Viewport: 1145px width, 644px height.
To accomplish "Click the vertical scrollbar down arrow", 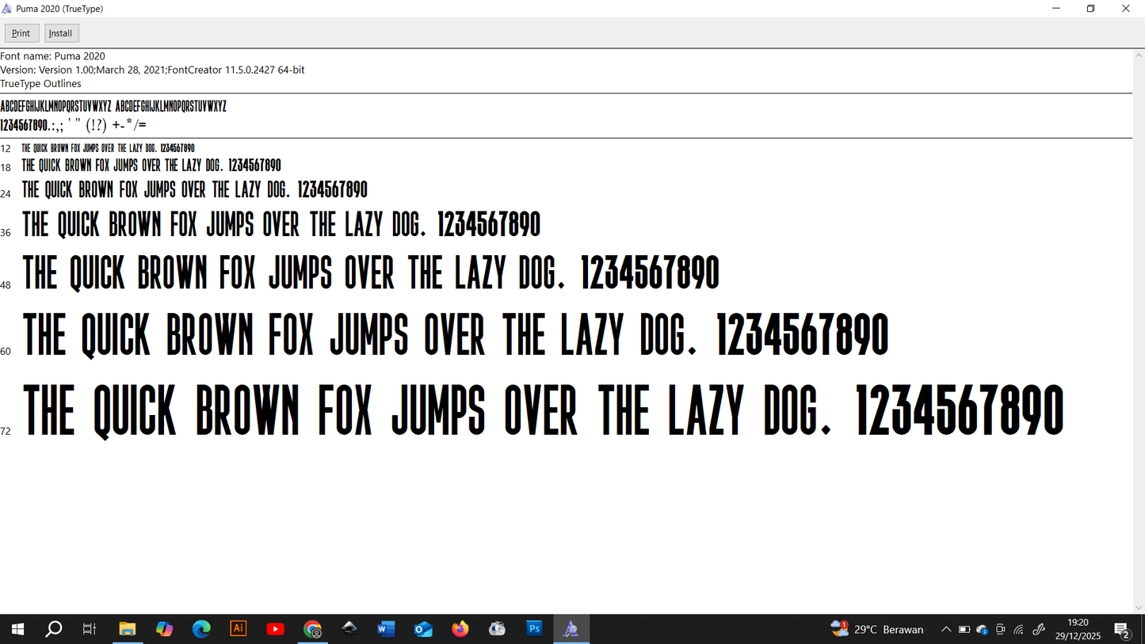I will (x=1139, y=608).
